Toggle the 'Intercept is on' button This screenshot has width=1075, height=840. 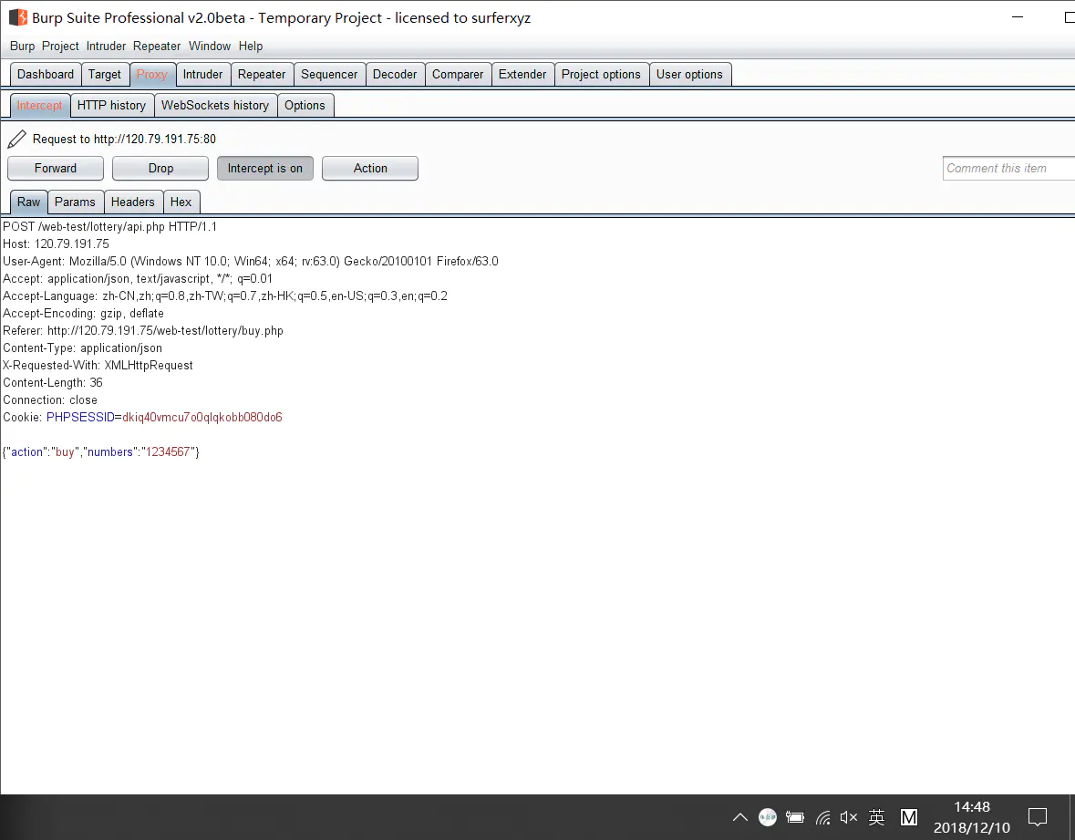point(264,168)
